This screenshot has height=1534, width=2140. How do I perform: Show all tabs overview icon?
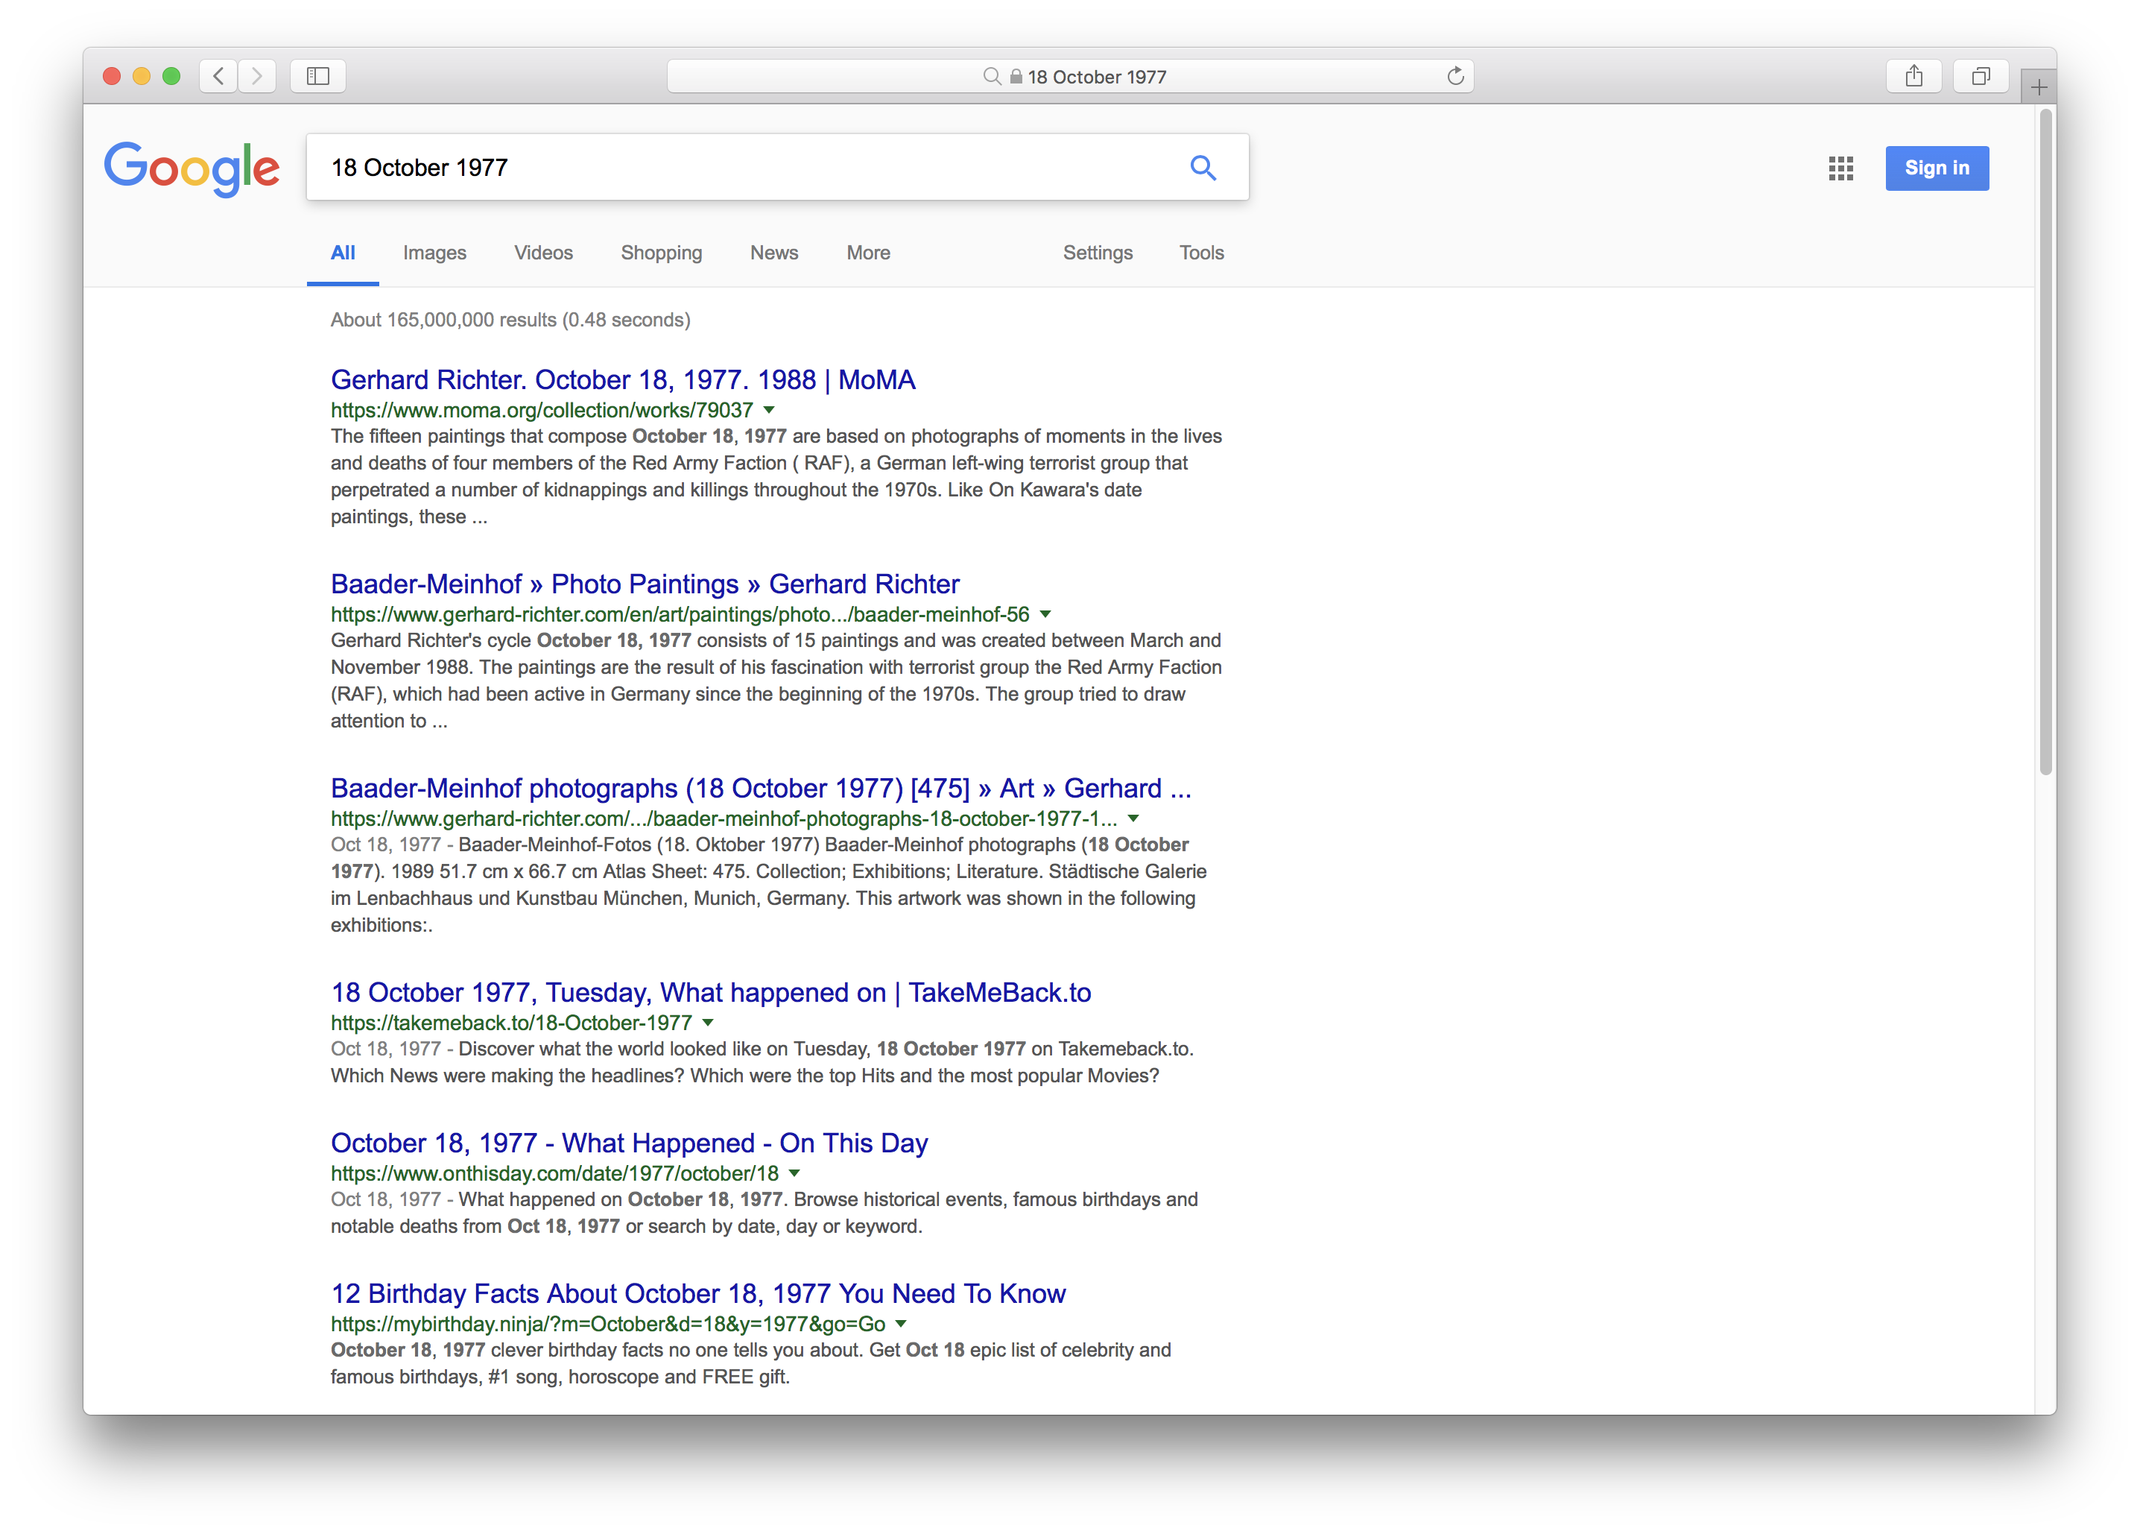tap(1981, 75)
